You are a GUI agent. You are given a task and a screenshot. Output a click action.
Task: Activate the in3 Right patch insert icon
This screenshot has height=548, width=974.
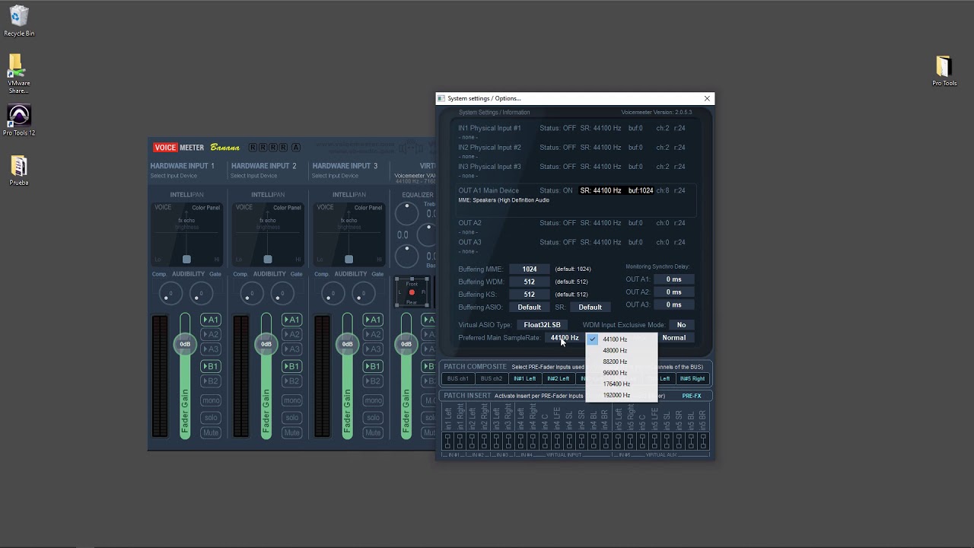[508, 441]
